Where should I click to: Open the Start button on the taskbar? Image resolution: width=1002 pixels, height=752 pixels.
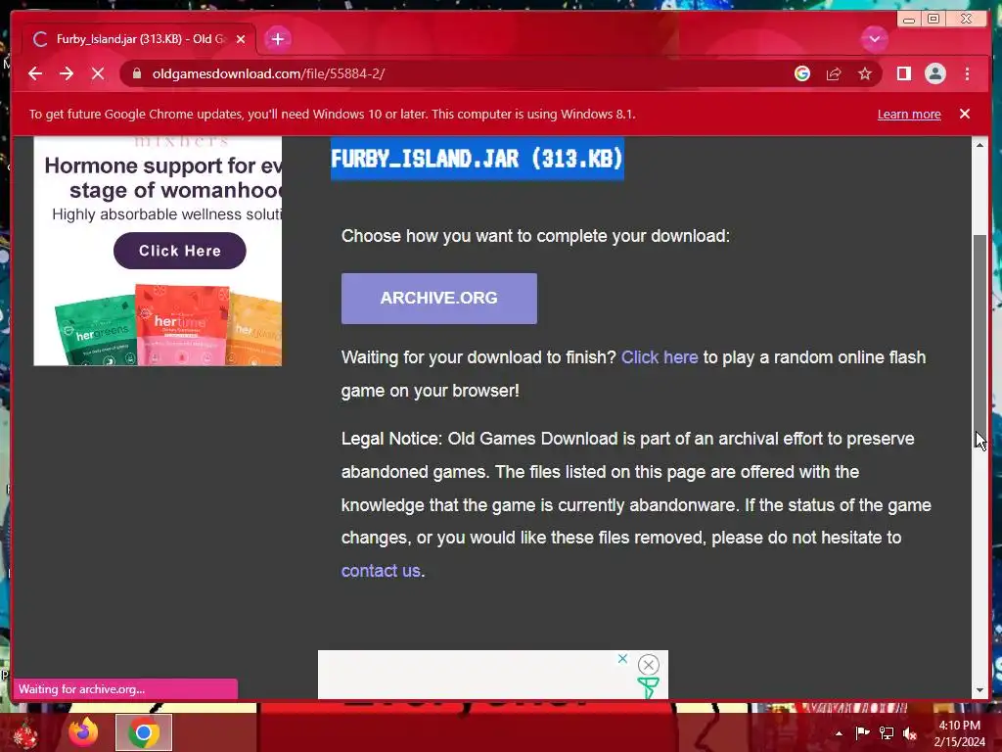(x=23, y=732)
